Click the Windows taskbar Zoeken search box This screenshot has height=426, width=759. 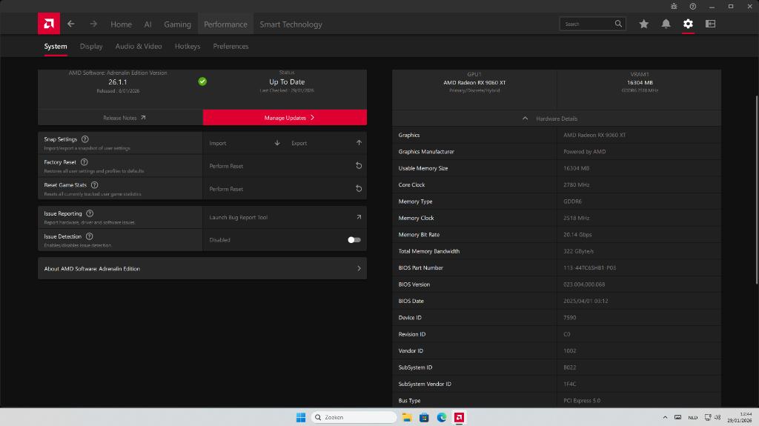pos(354,417)
